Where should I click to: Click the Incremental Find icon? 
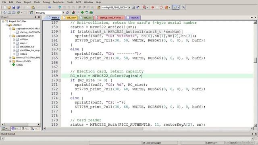click(x=138, y=7)
